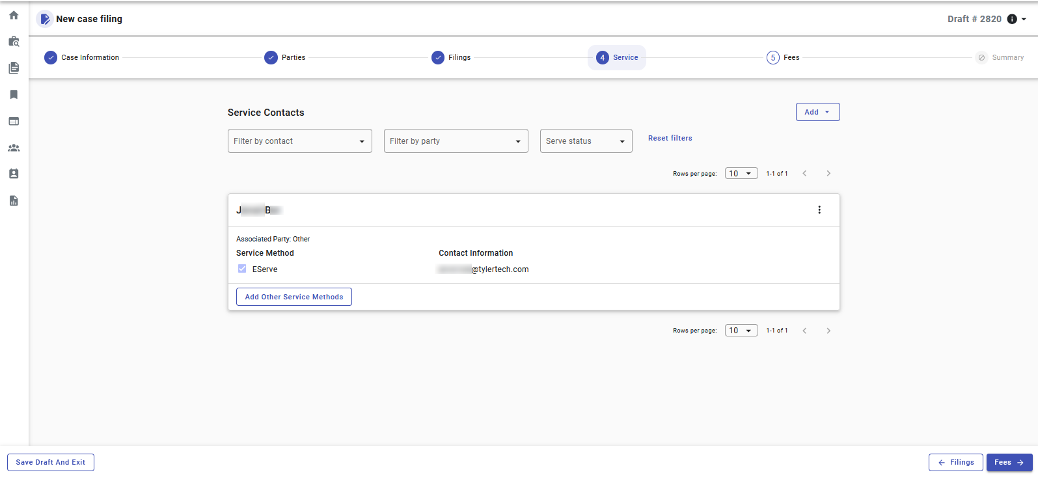Image resolution: width=1038 pixels, height=479 pixels.
Task: Open the Filter by contact dropdown
Action: (x=300, y=141)
